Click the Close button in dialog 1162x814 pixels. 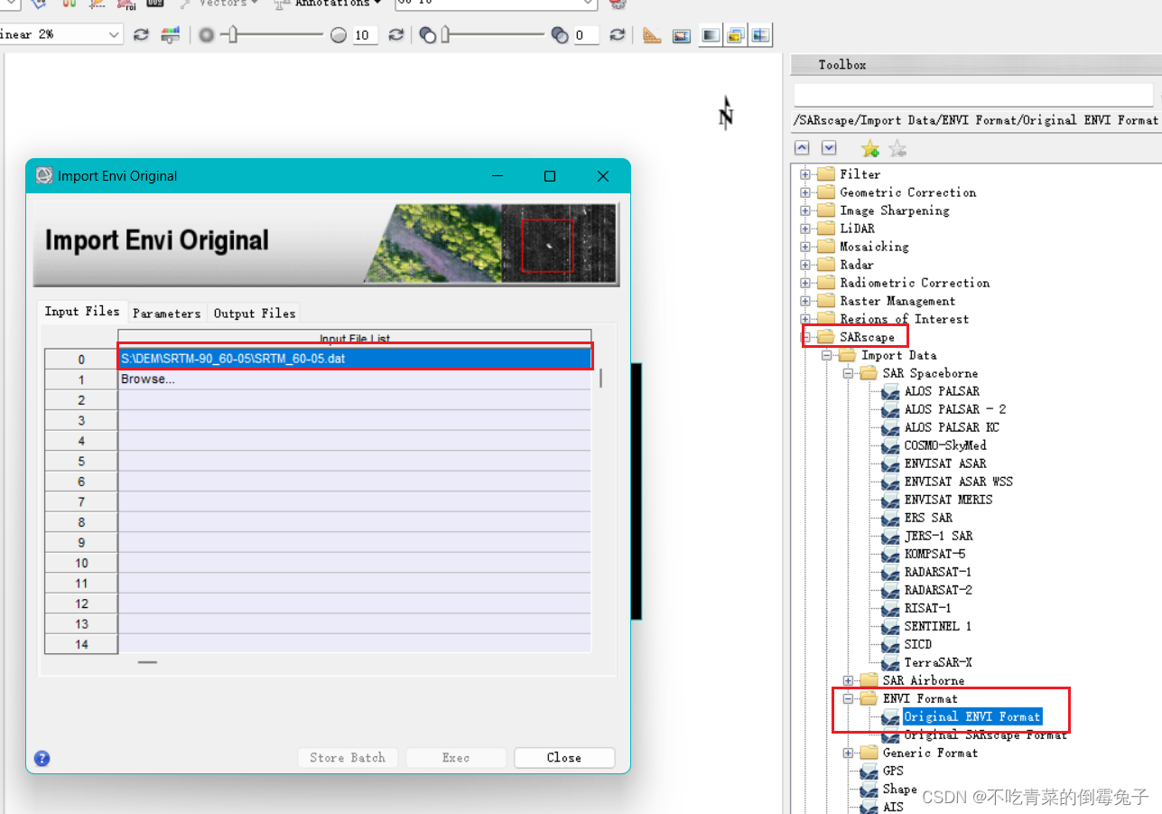point(564,757)
